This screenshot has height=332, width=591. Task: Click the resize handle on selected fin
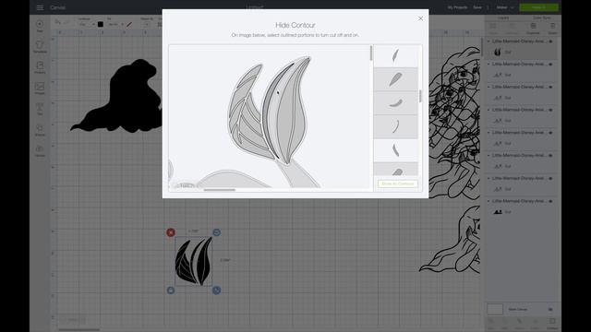216,290
